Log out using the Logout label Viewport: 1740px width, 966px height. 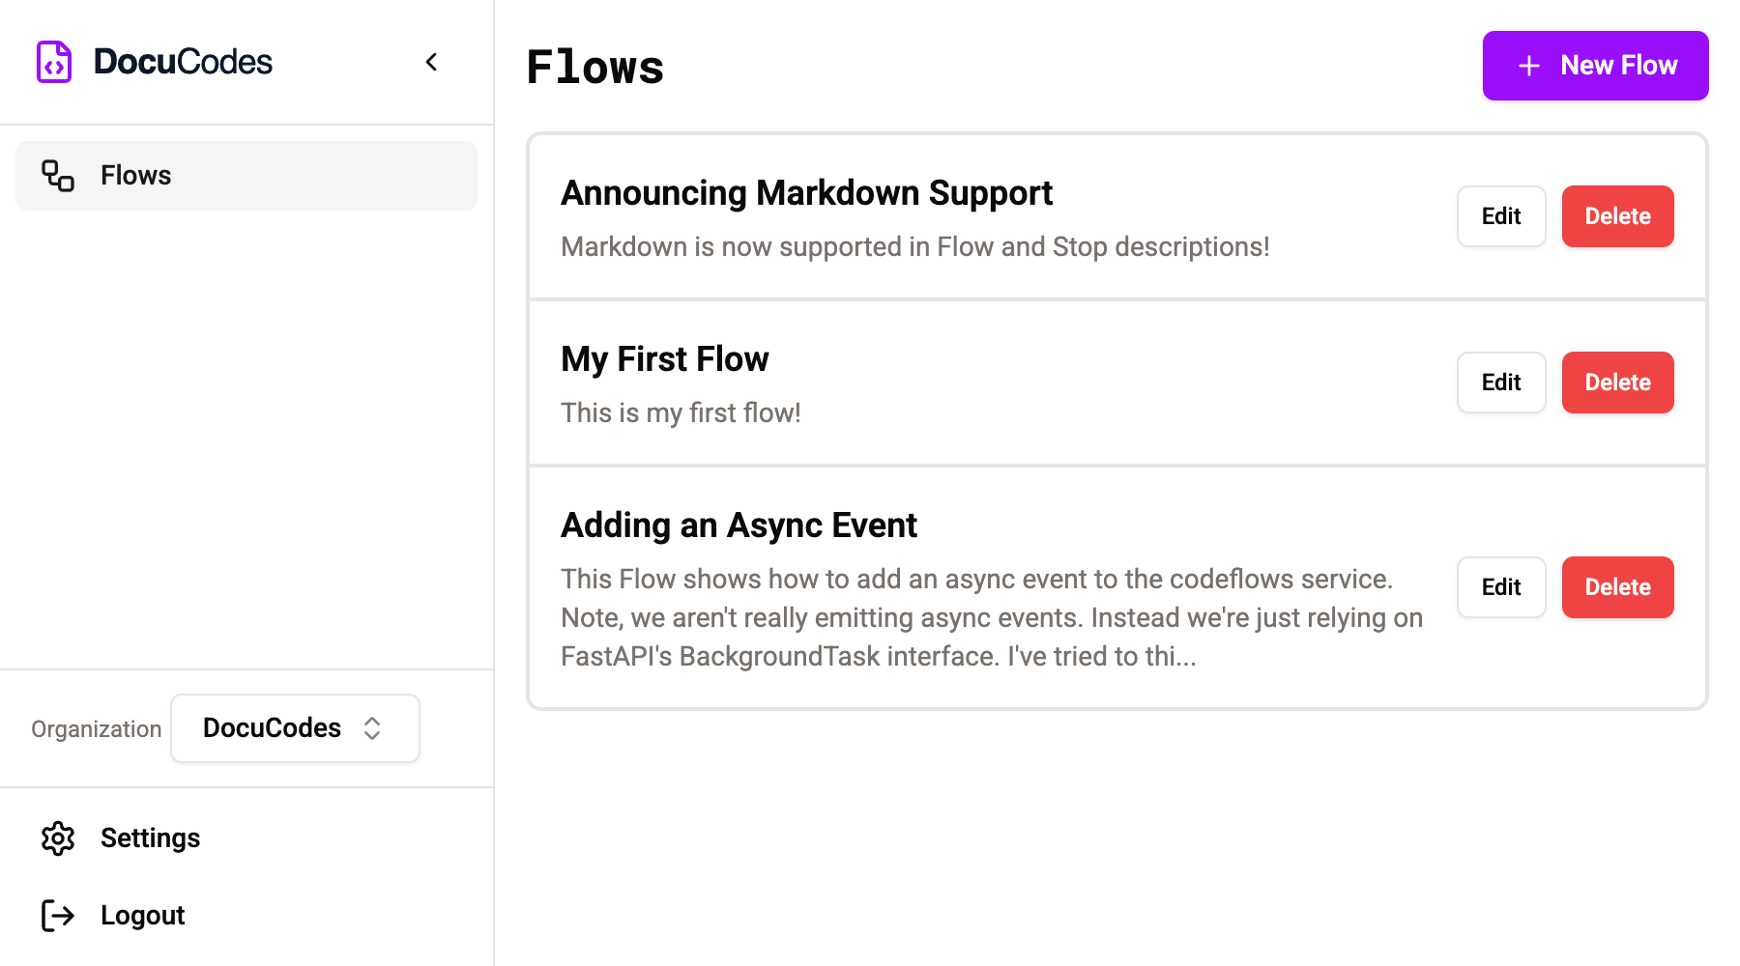(142, 915)
